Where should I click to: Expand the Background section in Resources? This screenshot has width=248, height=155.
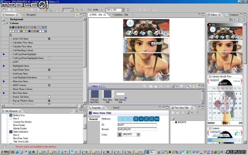[7, 19]
